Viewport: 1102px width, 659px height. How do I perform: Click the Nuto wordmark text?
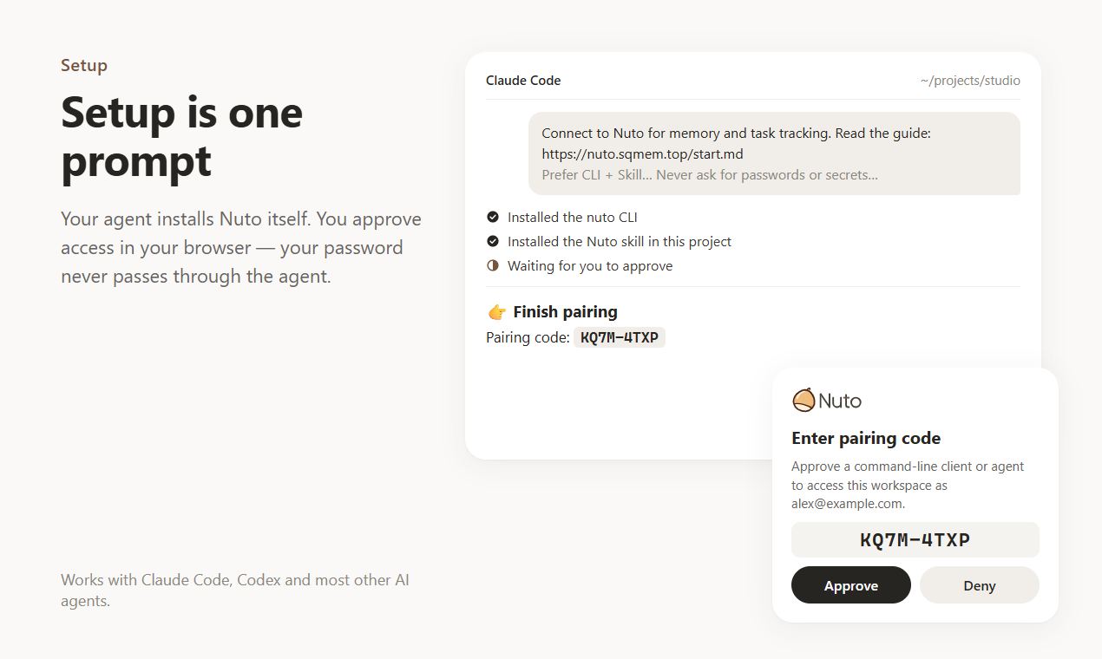pos(840,401)
